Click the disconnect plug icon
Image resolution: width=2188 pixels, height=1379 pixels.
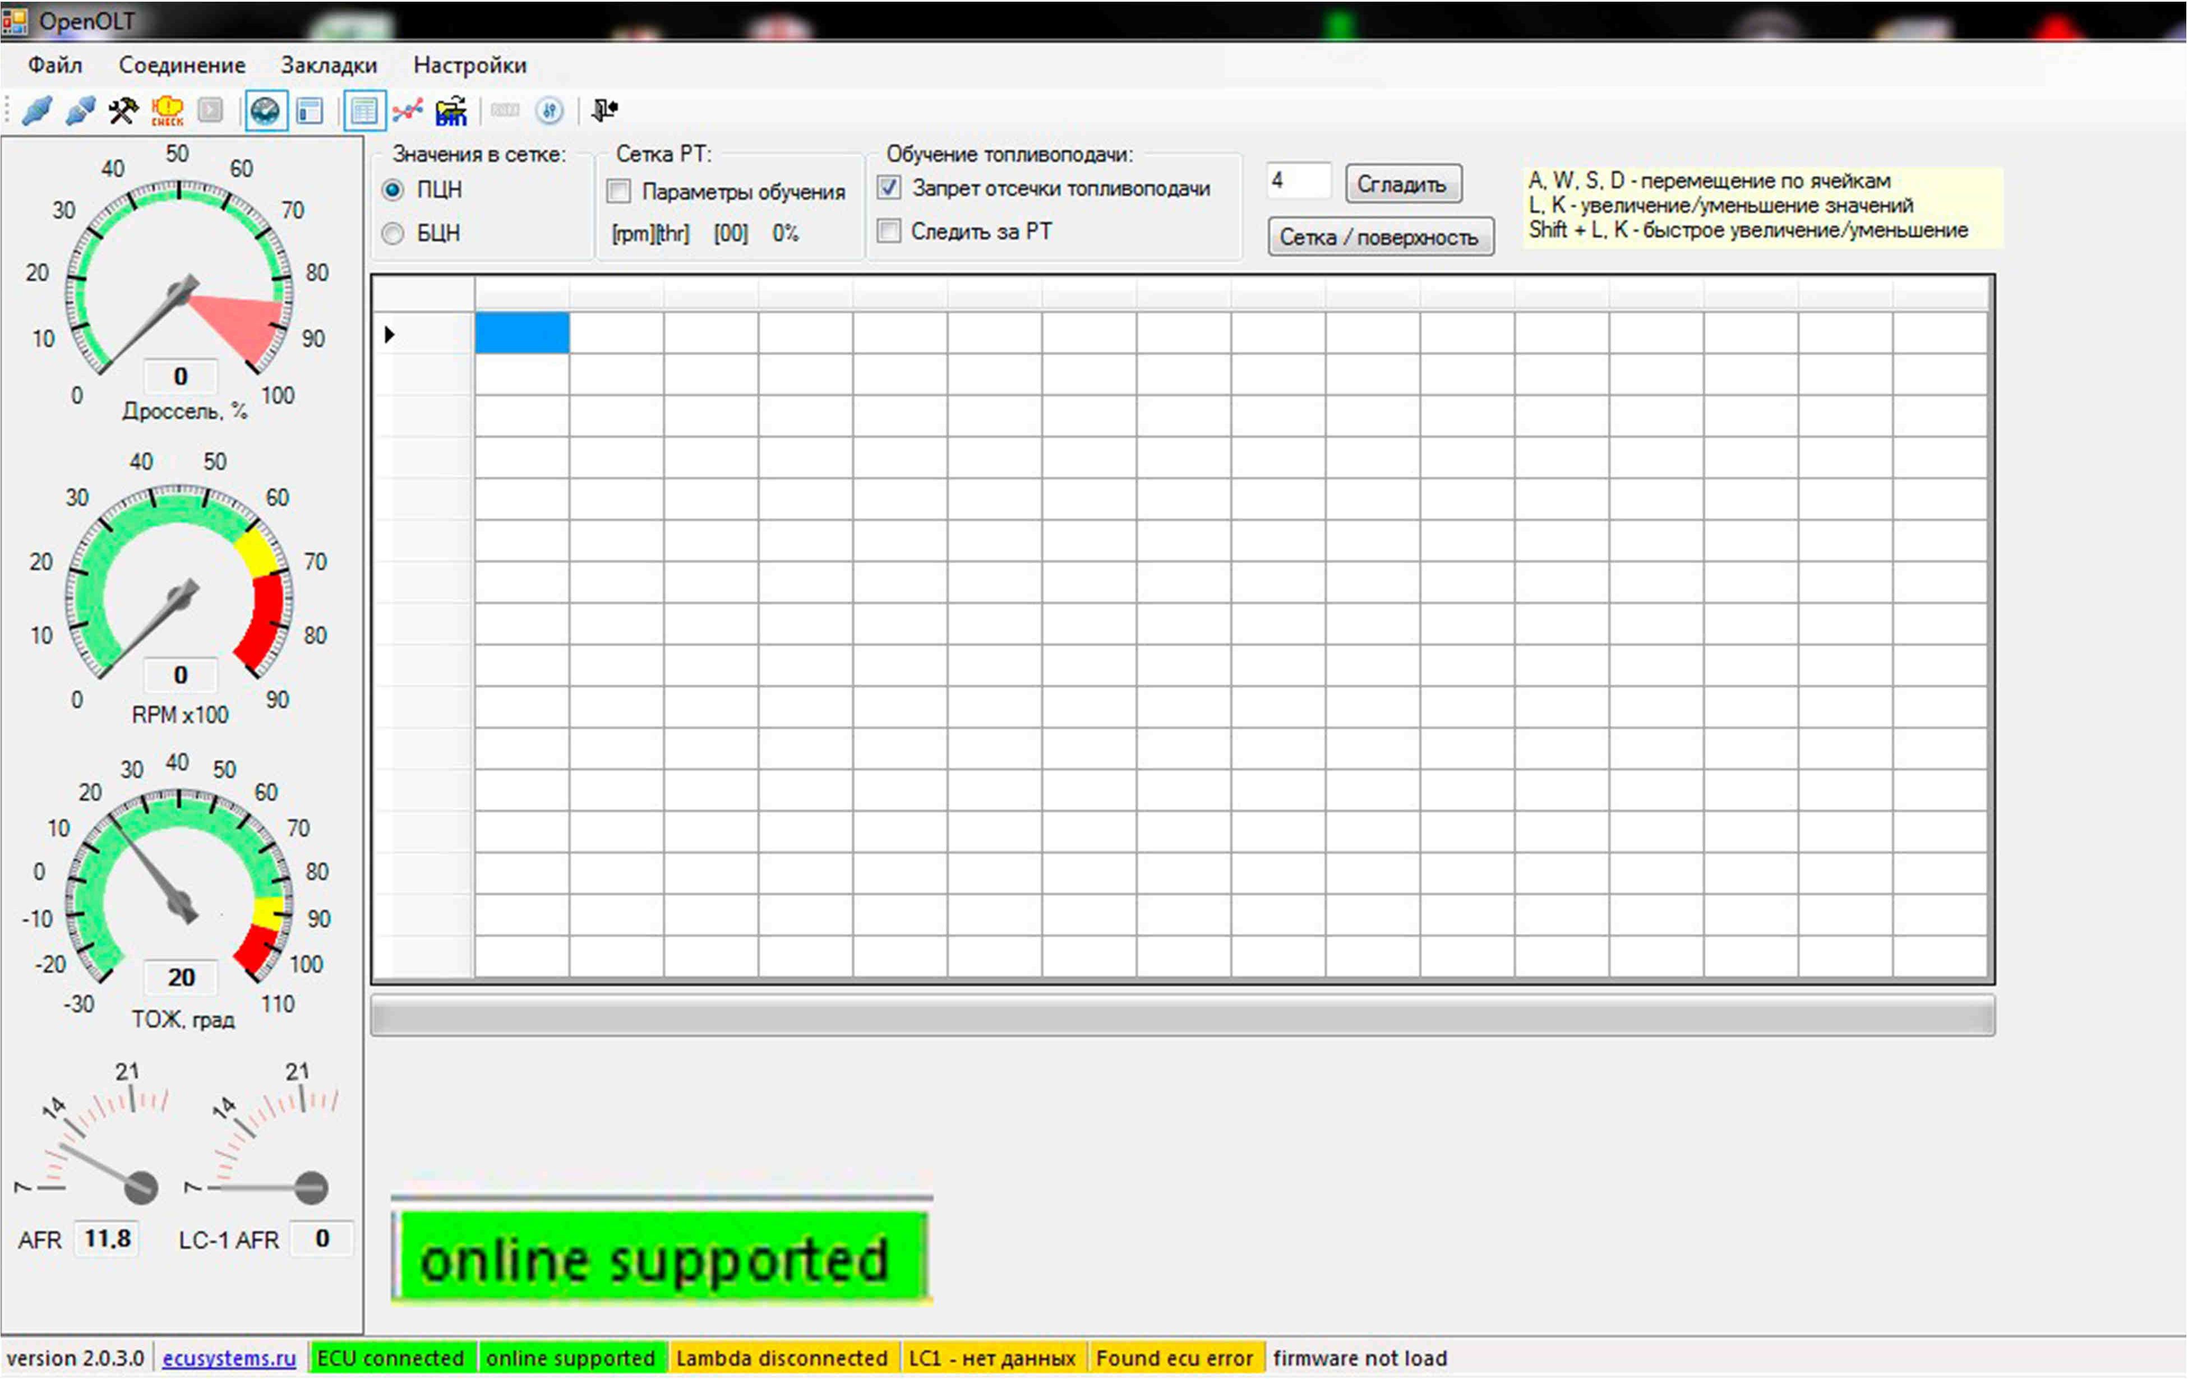coord(80,111)
